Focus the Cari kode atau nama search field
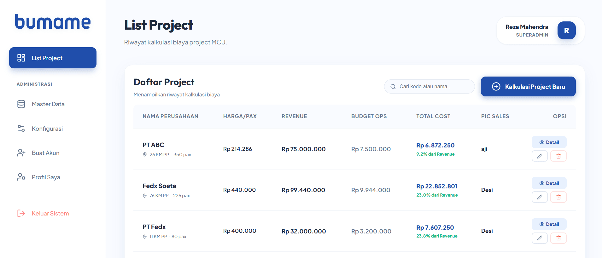The width and height of the screenshot is (602, 258). click(429, 86)
